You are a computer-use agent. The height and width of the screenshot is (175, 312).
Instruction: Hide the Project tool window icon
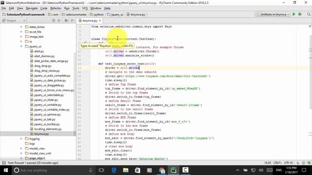point(73,20)
